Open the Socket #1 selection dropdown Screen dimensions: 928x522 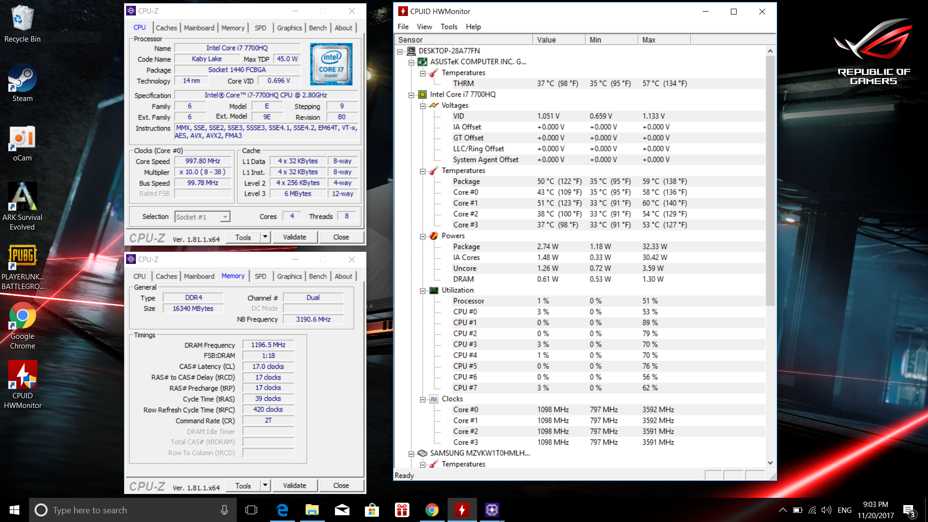[x=225, y=217]
